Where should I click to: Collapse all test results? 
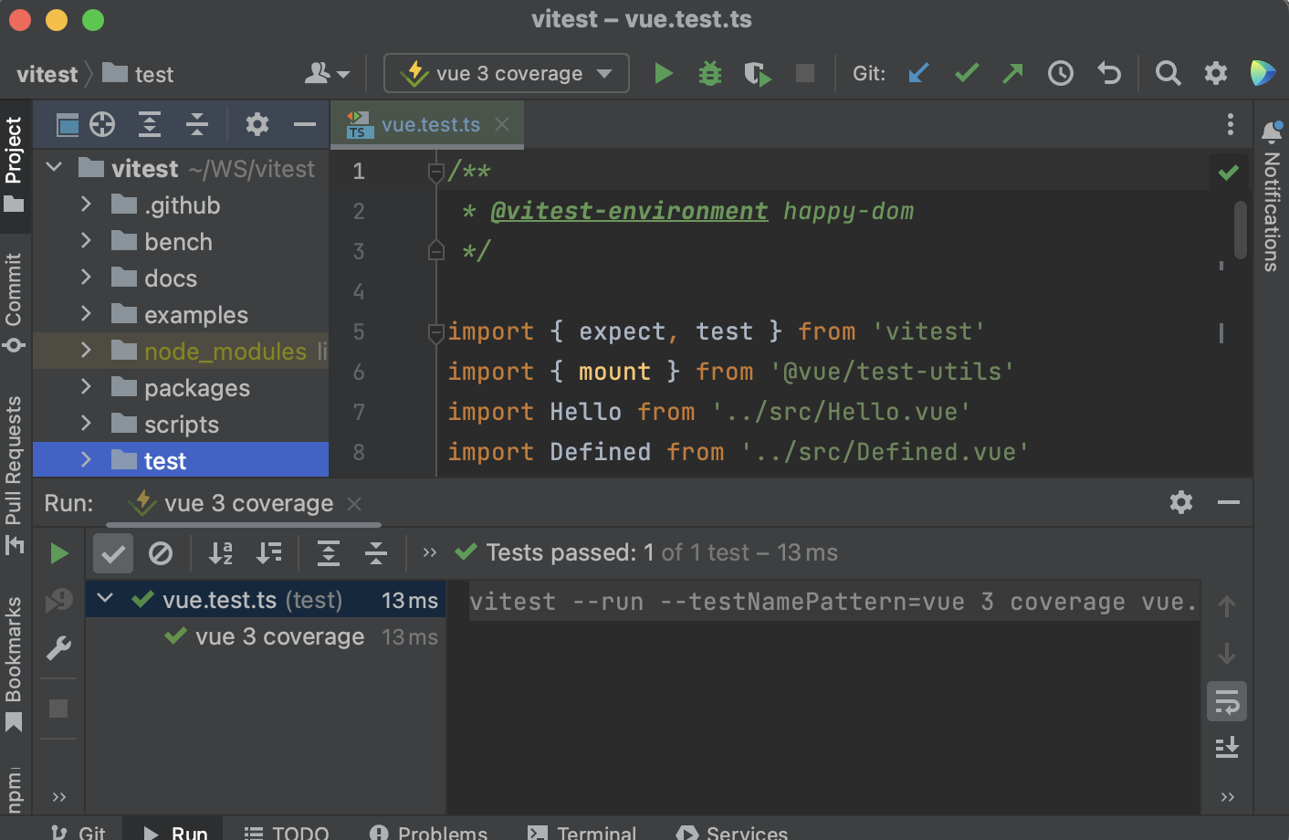[376, 553]
